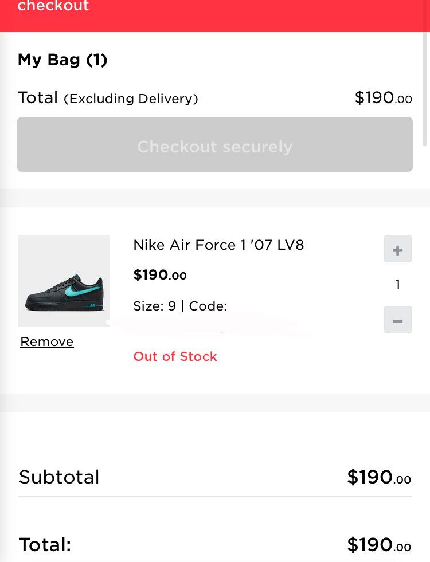Open Nike Air Force 1 '07 LV8 title
Screen dimensions: 430x562
pos(219,245)
